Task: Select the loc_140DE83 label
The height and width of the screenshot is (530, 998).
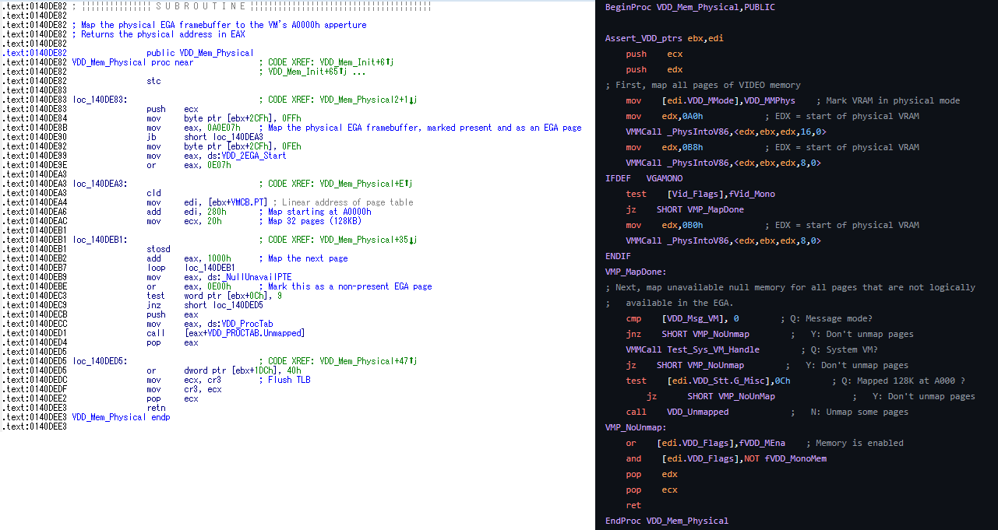Action: pos(99,100)
